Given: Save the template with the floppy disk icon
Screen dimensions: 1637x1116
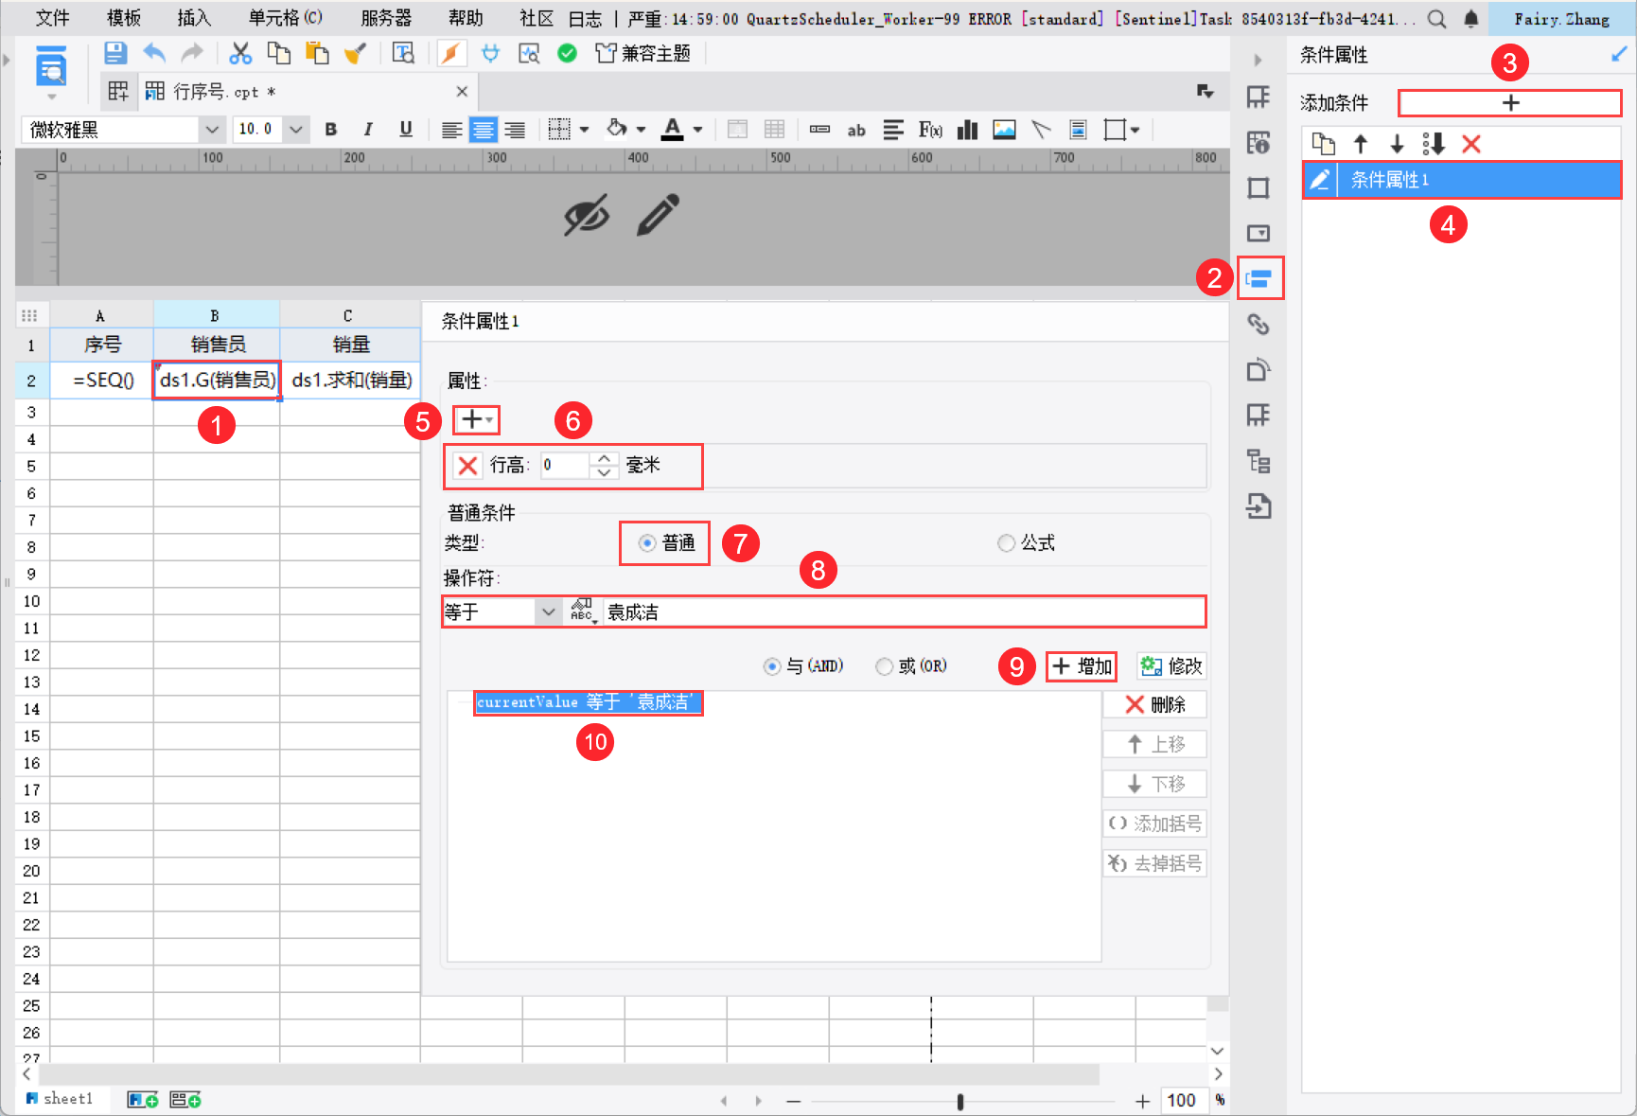Looking at the screenshot, I should 115,53.
